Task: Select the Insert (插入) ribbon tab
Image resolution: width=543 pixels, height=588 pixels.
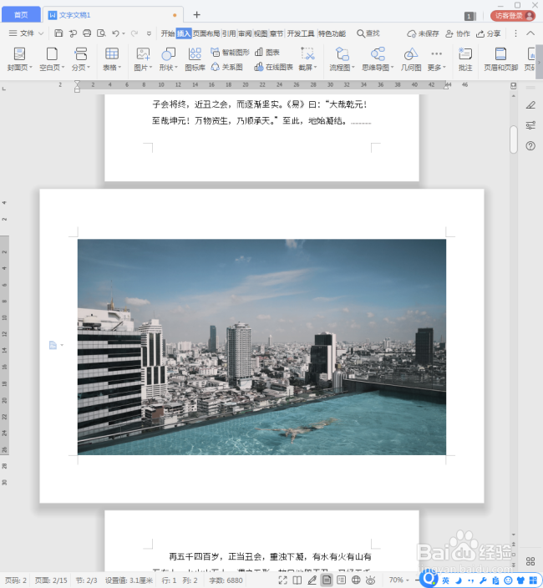Action: click(184, 33)
